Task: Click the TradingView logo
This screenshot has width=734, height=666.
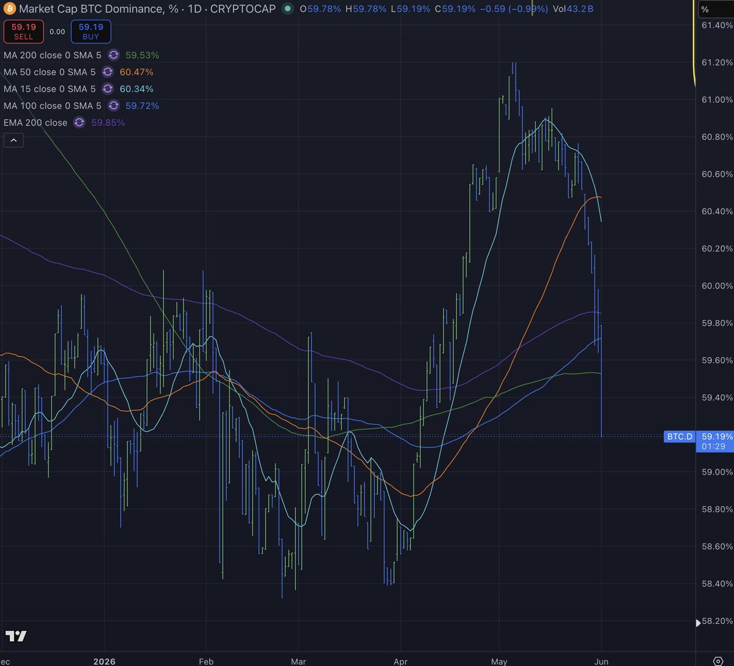Action: [15, 636]
